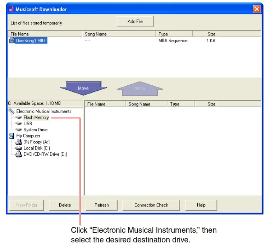Sort temporary list by Type header

(x=174, y=34)
